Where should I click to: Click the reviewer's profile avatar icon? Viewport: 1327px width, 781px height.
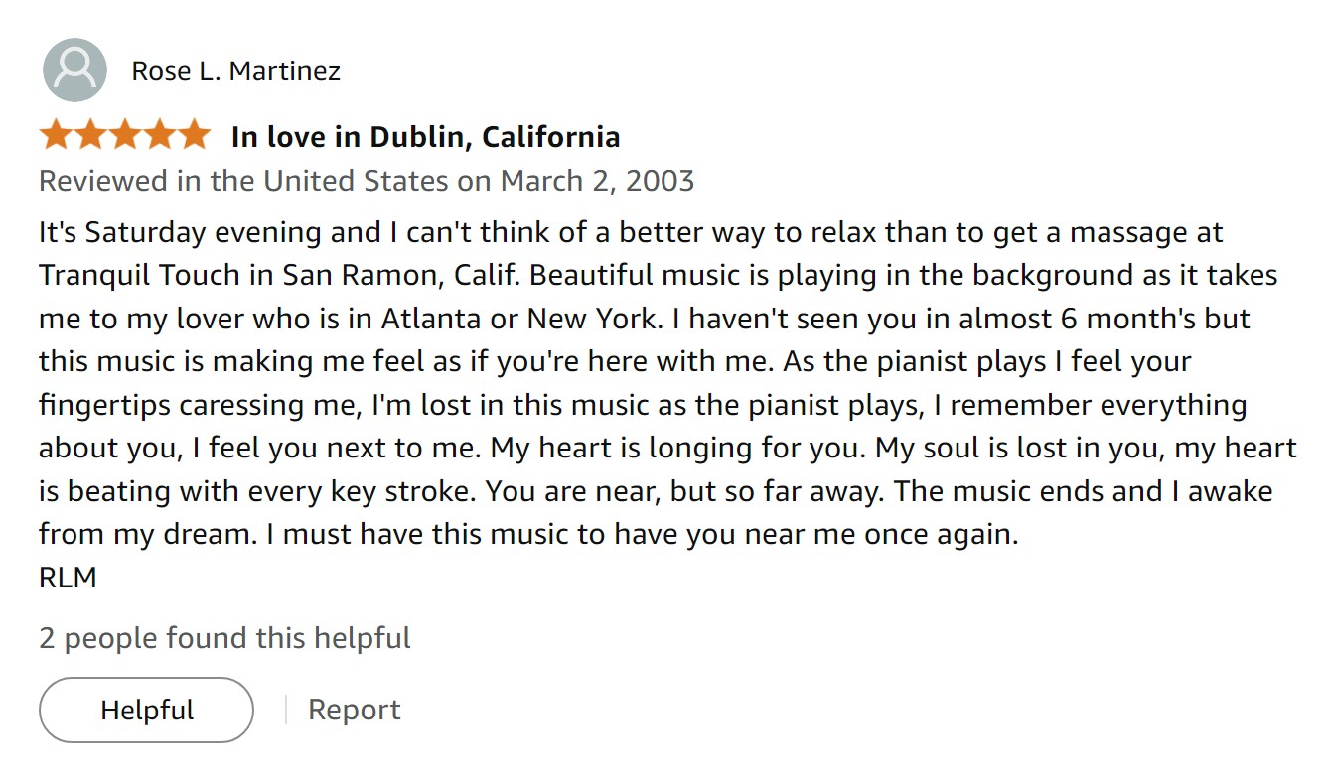[74, 69]
